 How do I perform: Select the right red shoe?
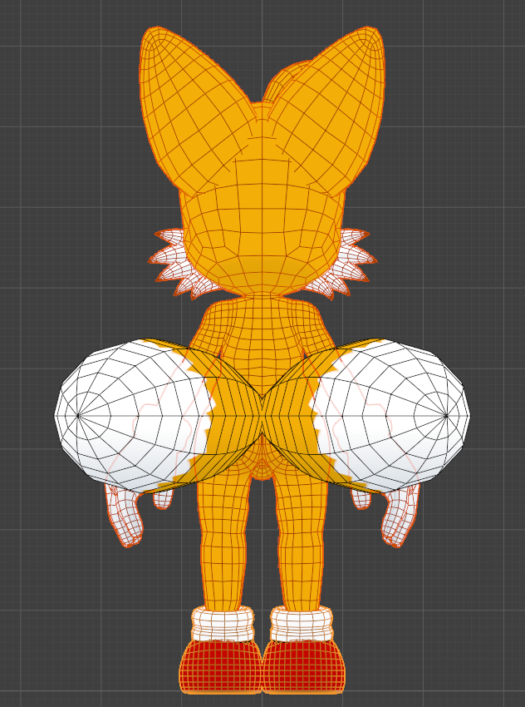[303, 666]
